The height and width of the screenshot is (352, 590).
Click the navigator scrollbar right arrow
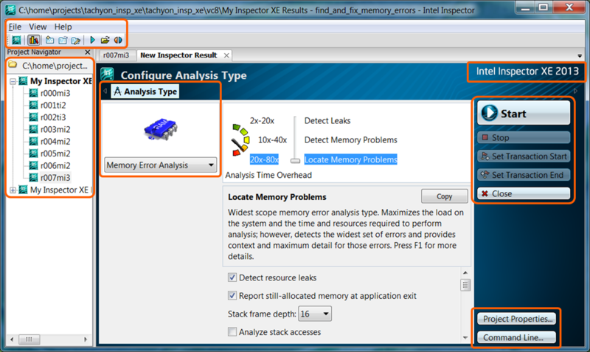pyautogui.click(x=86, y=339)
